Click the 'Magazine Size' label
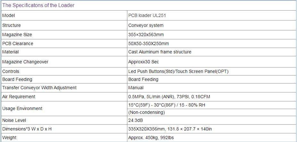The width and height of the screenshot is (297, 142). [x=17, y=35]
